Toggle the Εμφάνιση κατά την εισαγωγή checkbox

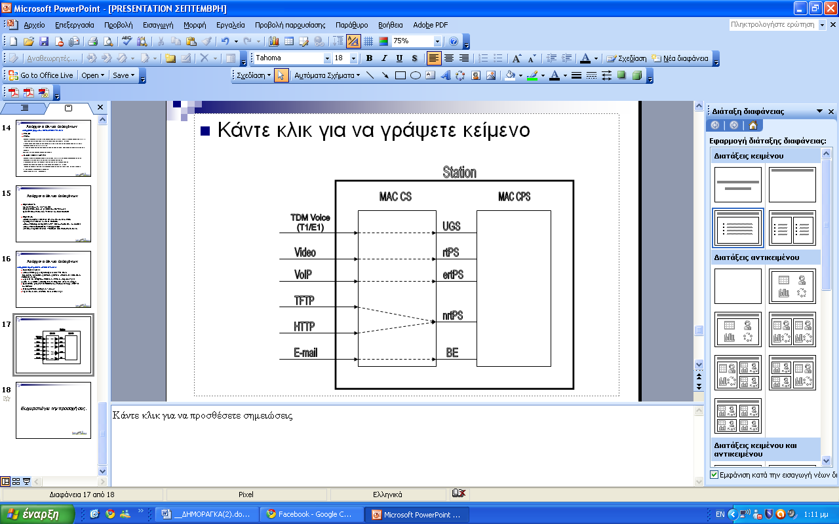click(714, 474)
